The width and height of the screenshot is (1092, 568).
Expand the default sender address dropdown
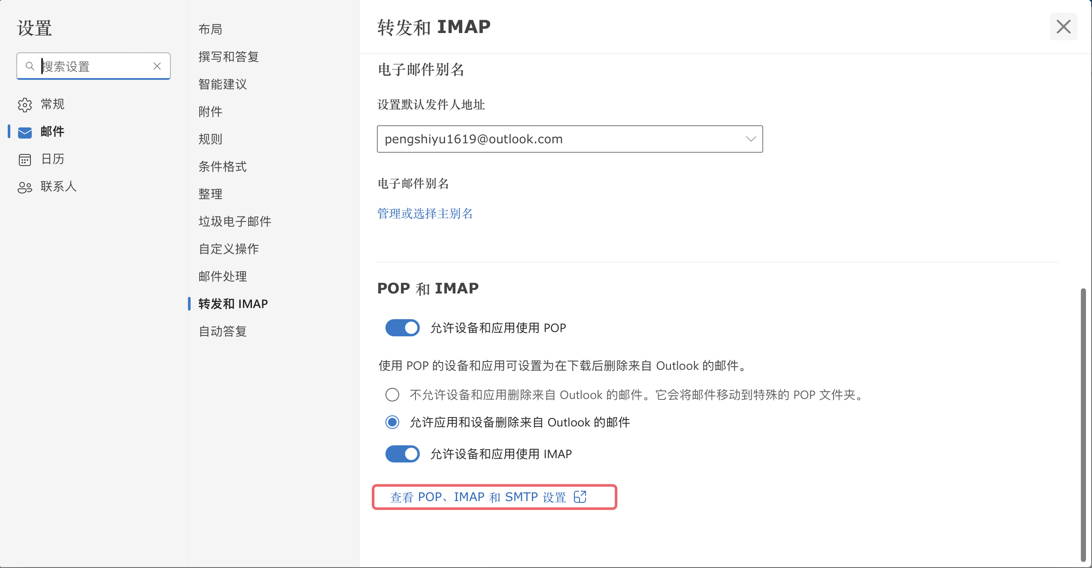[x=570, y=139]
